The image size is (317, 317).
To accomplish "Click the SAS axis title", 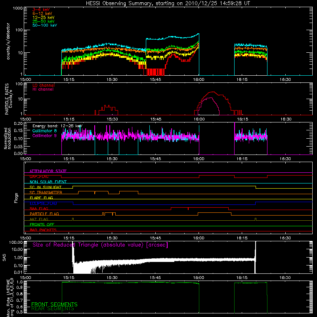I will coord(4,258).
